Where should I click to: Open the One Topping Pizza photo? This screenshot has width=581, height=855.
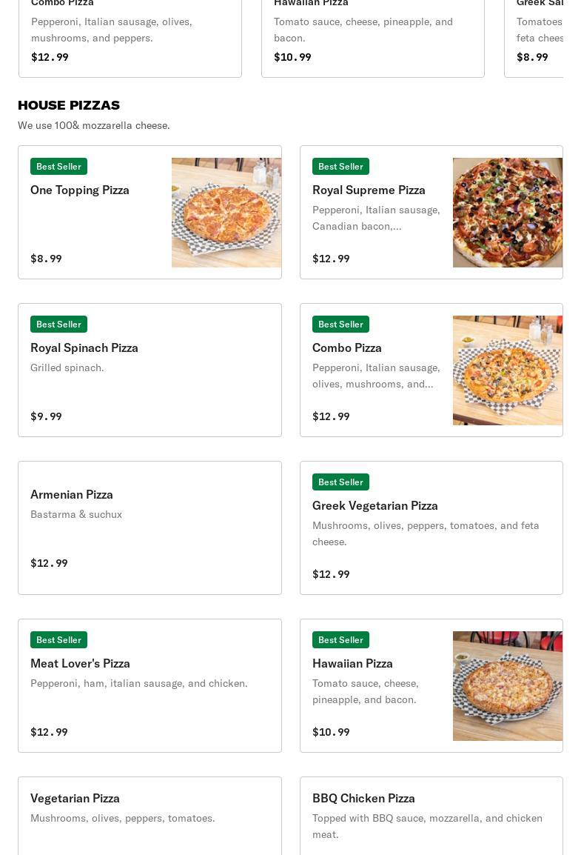tap(226, 213)
